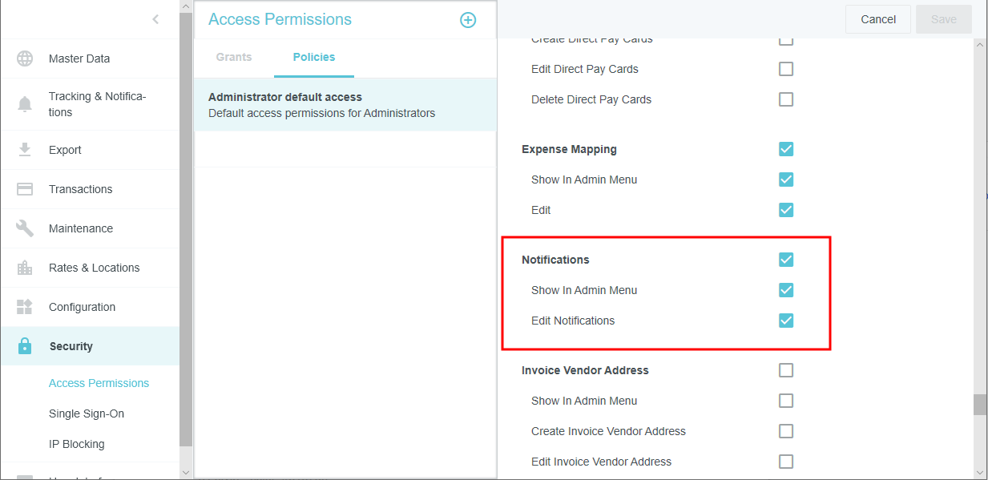Switch to the Grants tab

coord(234,57)
